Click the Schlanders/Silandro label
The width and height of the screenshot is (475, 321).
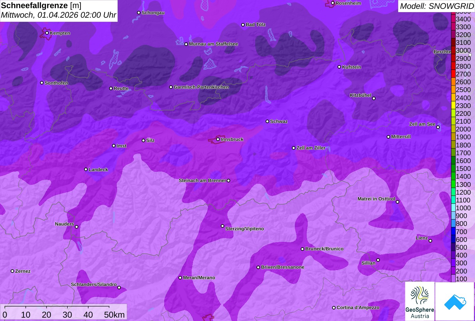pyautogui.click(x=94, y=284)
